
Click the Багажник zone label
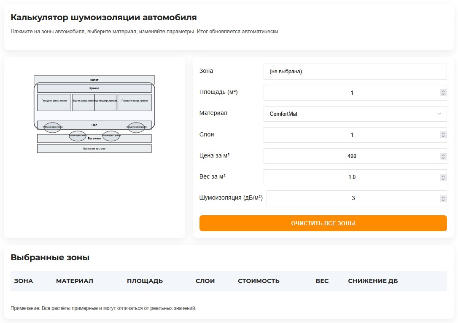tap(94, 139)
